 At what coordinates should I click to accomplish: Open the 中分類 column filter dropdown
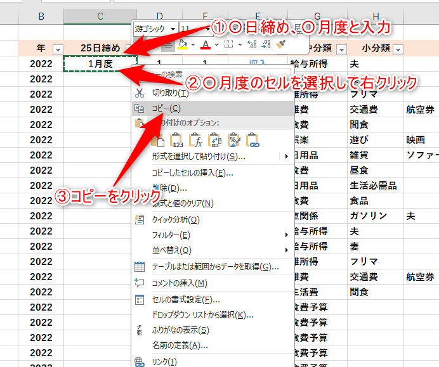[341, 50]
